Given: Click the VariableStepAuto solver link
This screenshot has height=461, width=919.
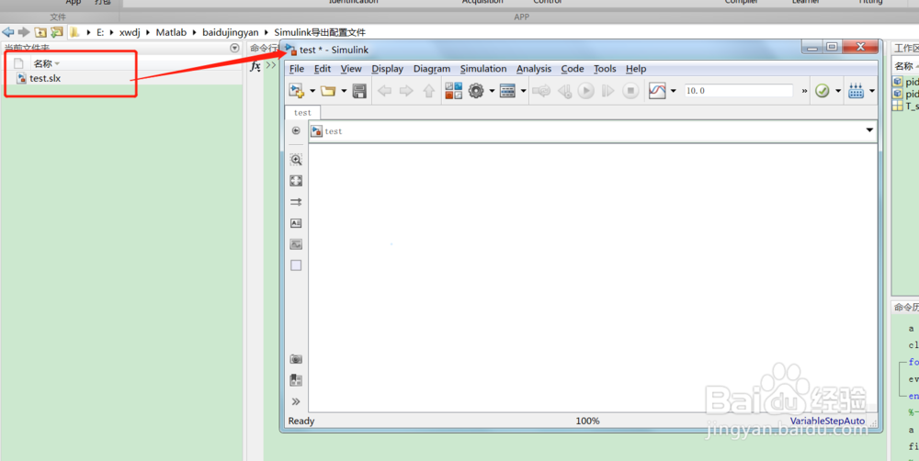Looking at the screenshot, I should pyautogui.click(x=827, y=422).
